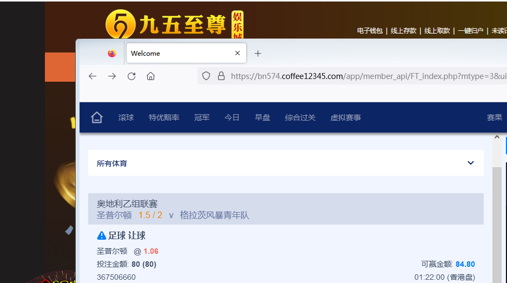Screen dimensions: 507x283
Task: Click 一键归户 in background page
Action: pos(470,31)
